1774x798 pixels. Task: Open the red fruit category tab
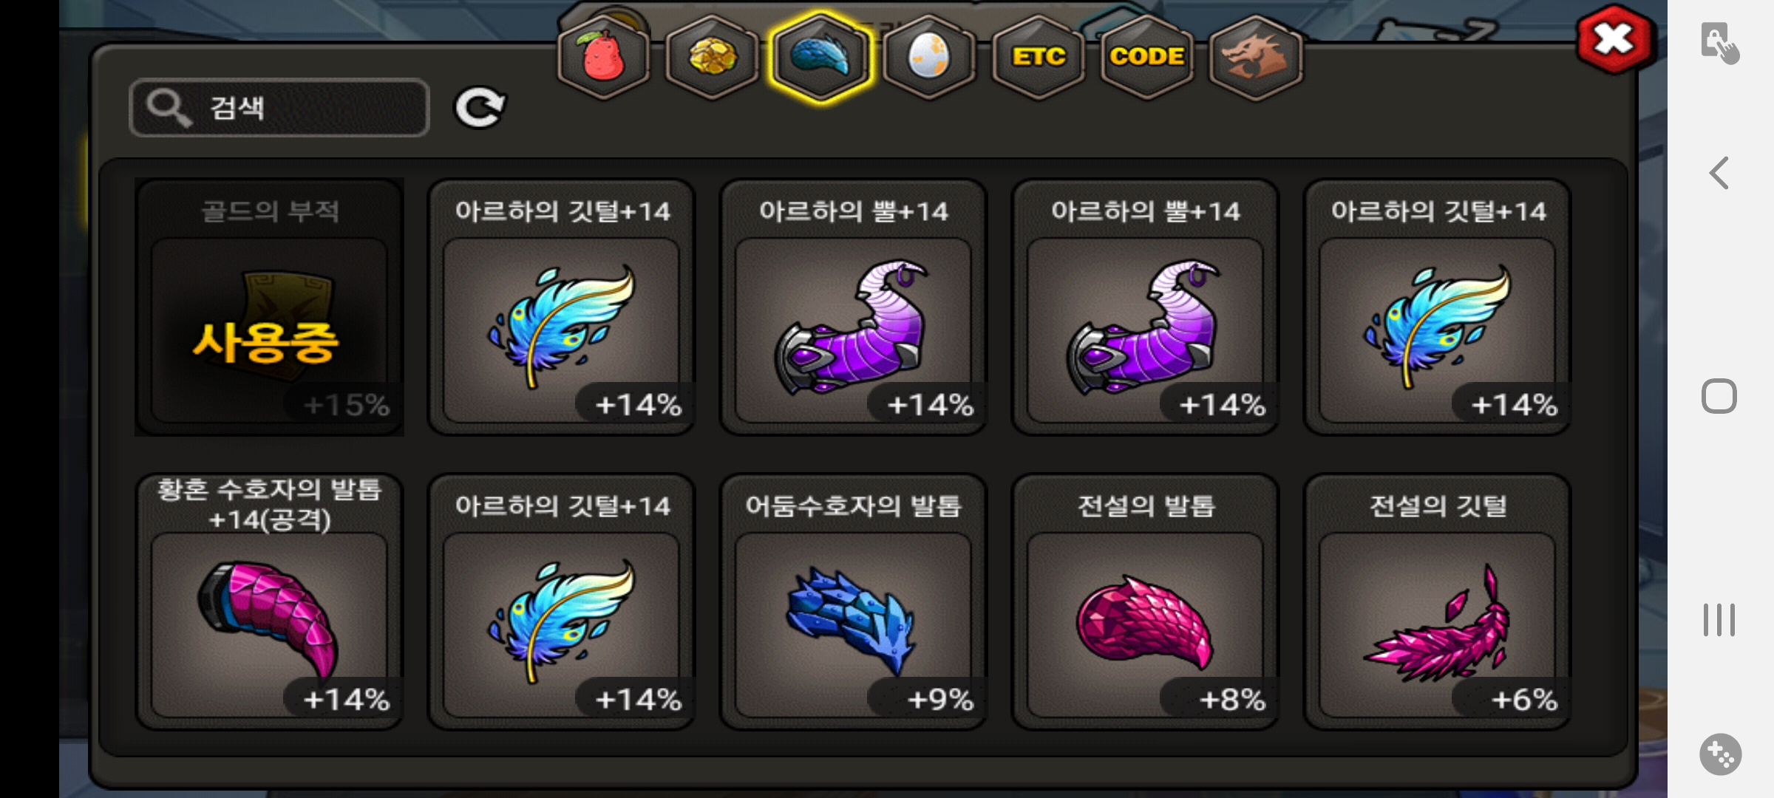tap(603, 57)
